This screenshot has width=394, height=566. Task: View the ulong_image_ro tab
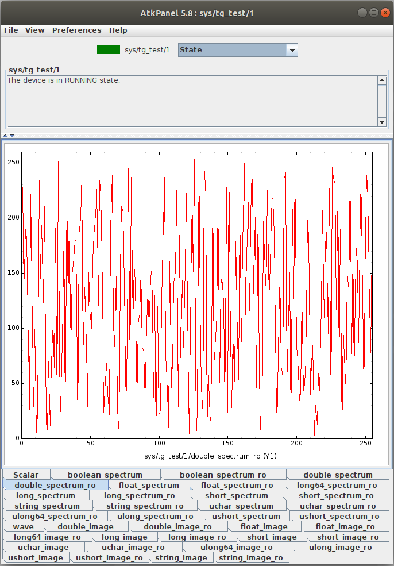(341, 548)
